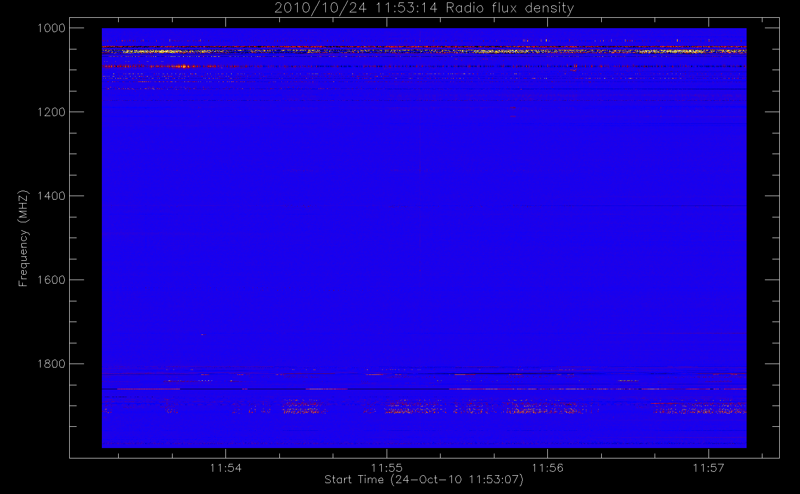Click the 11:57 time tick label

(709, 468)
